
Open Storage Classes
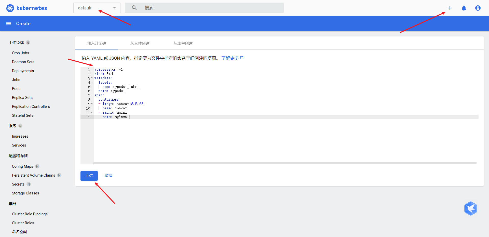coord(25,193)
